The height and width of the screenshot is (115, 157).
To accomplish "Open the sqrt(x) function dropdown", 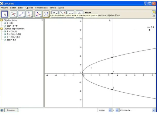I will coord(110,110).
